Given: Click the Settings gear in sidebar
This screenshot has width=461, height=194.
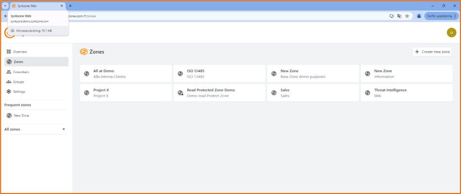Looking at the screenshot, I should (9, 92).
